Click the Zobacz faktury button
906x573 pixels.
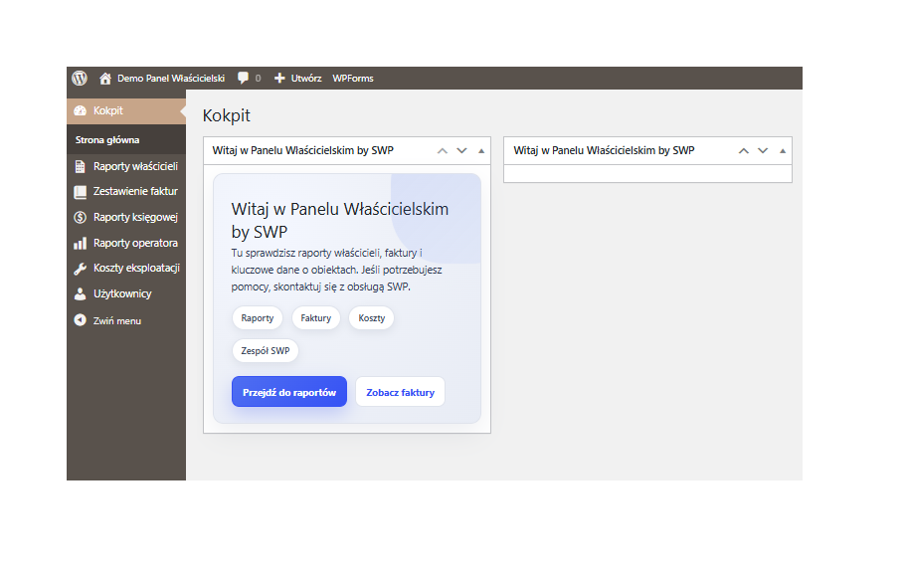400,392
